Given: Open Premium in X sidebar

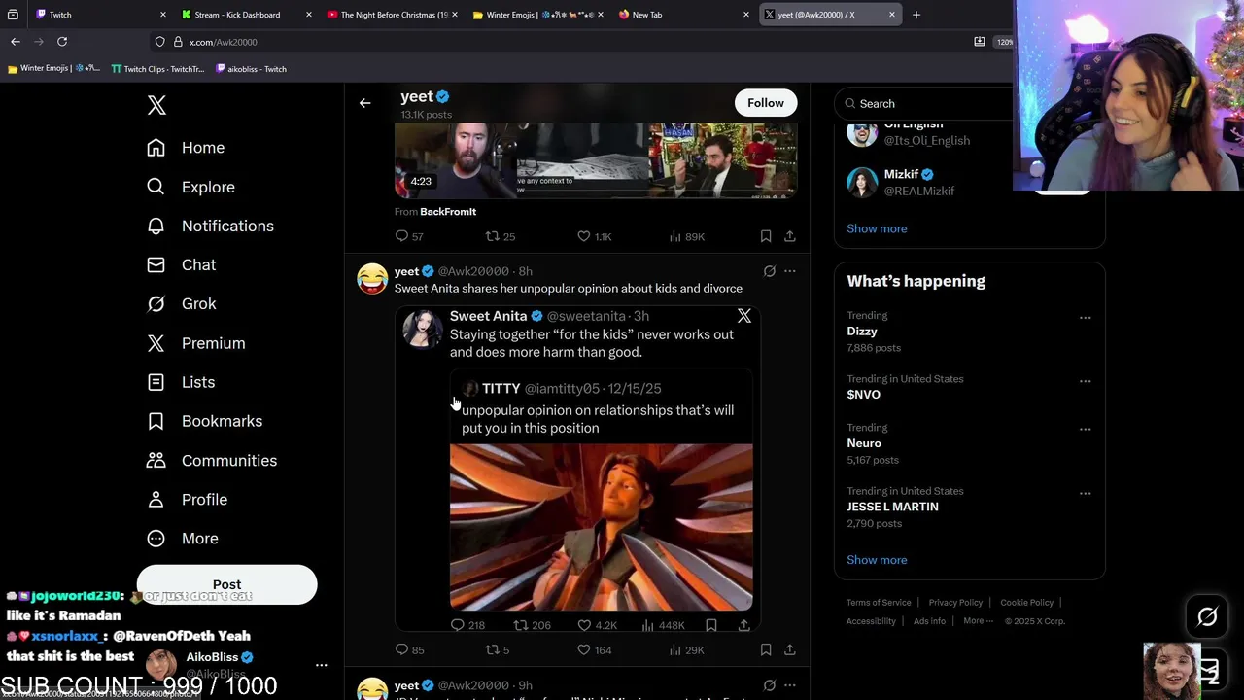Looking at the screenshot, I should pyautogui.click(x=195, y=343).
